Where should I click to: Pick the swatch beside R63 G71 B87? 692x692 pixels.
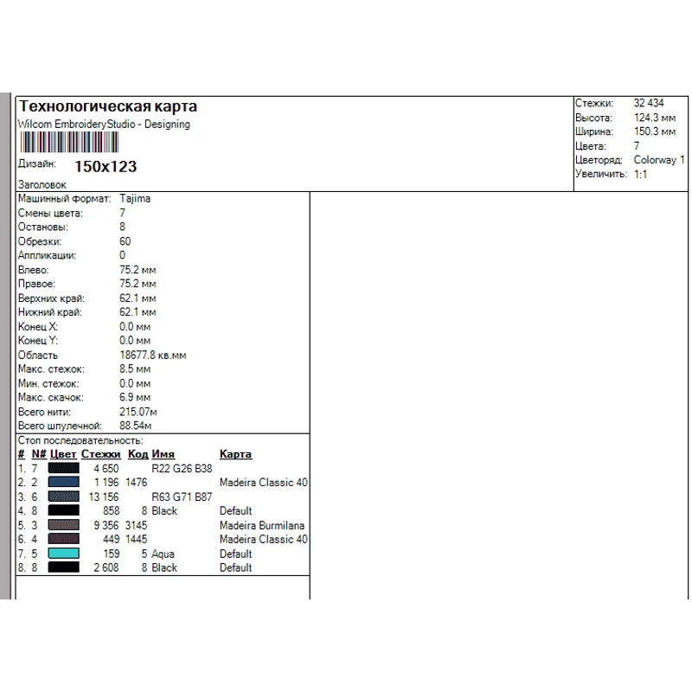click(x=63, y=497)
